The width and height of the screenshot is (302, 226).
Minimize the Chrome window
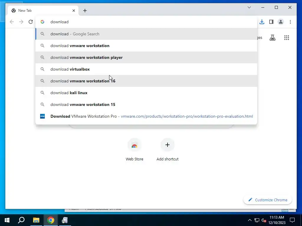pos(263,7)
